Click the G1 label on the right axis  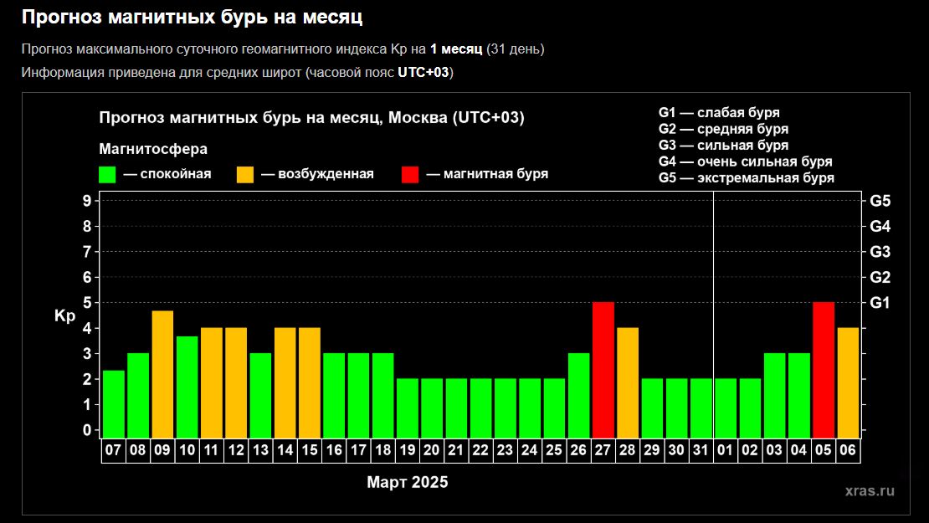[880, 302]
